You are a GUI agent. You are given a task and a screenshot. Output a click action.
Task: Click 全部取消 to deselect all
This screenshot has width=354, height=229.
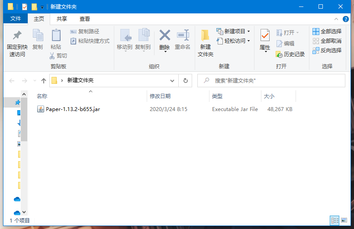[x=327, y=41]
